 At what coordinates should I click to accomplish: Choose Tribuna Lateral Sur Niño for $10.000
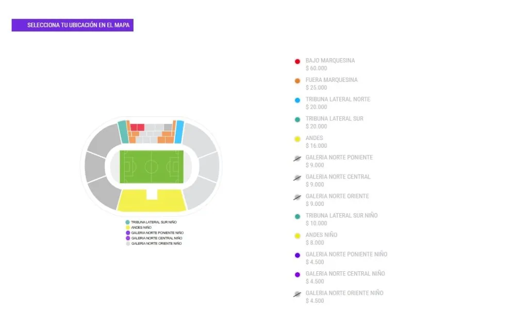click(343, 219)
